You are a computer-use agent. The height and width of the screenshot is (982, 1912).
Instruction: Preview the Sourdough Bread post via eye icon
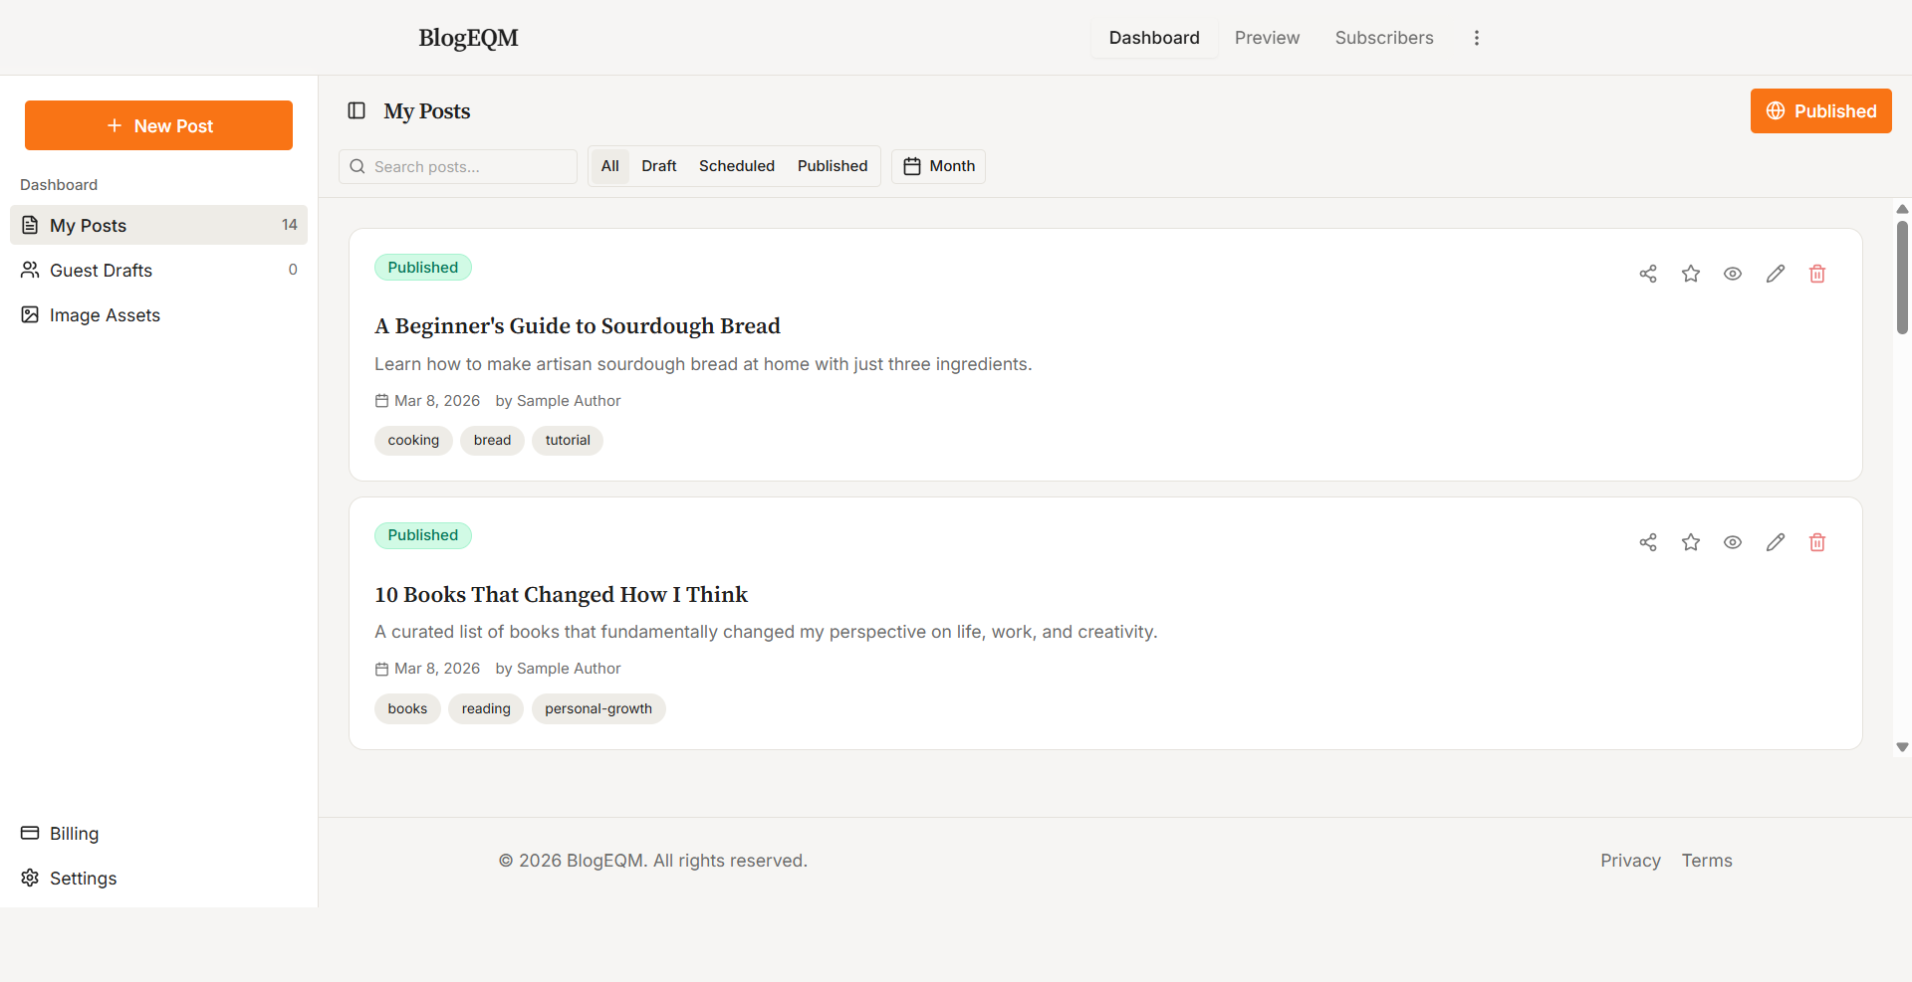click(x=1733, y=274)
